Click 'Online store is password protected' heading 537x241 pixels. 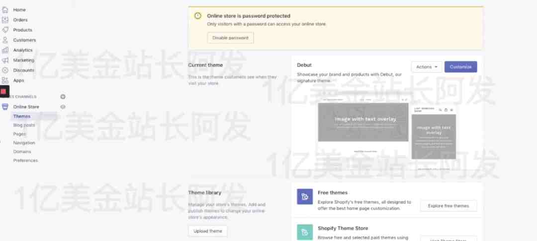[x=249, y=16]
